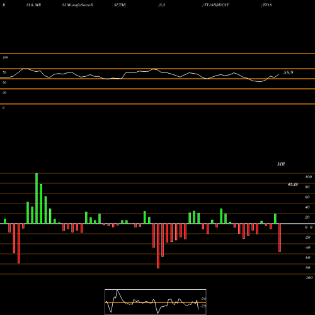The width and height of the screenshot is (315, 315).
Task: Click the MR panel title label
Action: pos(281,164)
